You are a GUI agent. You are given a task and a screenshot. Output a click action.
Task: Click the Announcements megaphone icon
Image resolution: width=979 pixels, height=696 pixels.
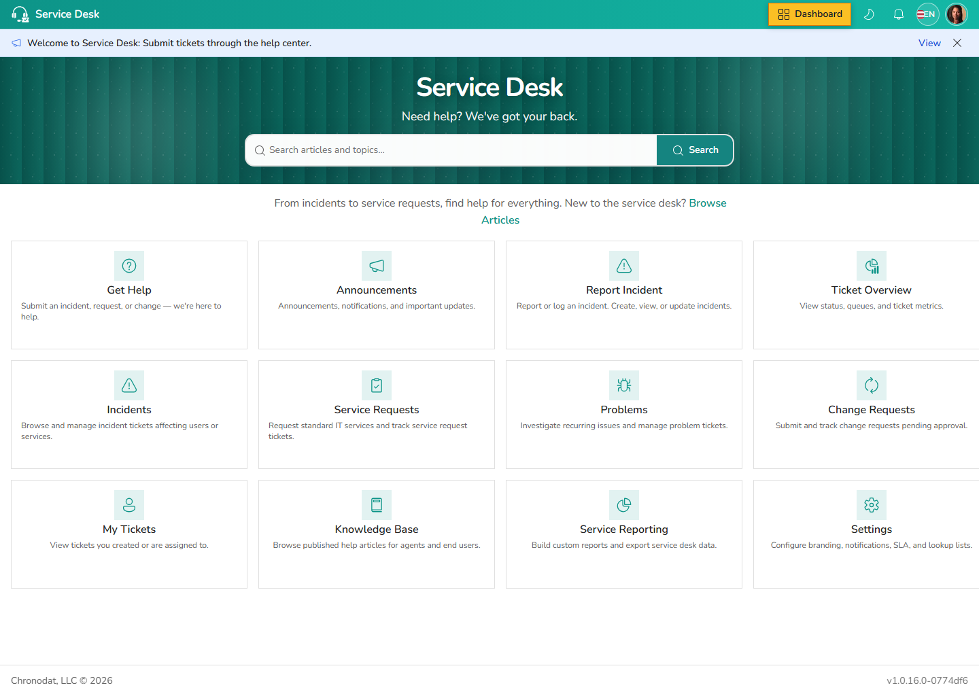click(377, 266)
